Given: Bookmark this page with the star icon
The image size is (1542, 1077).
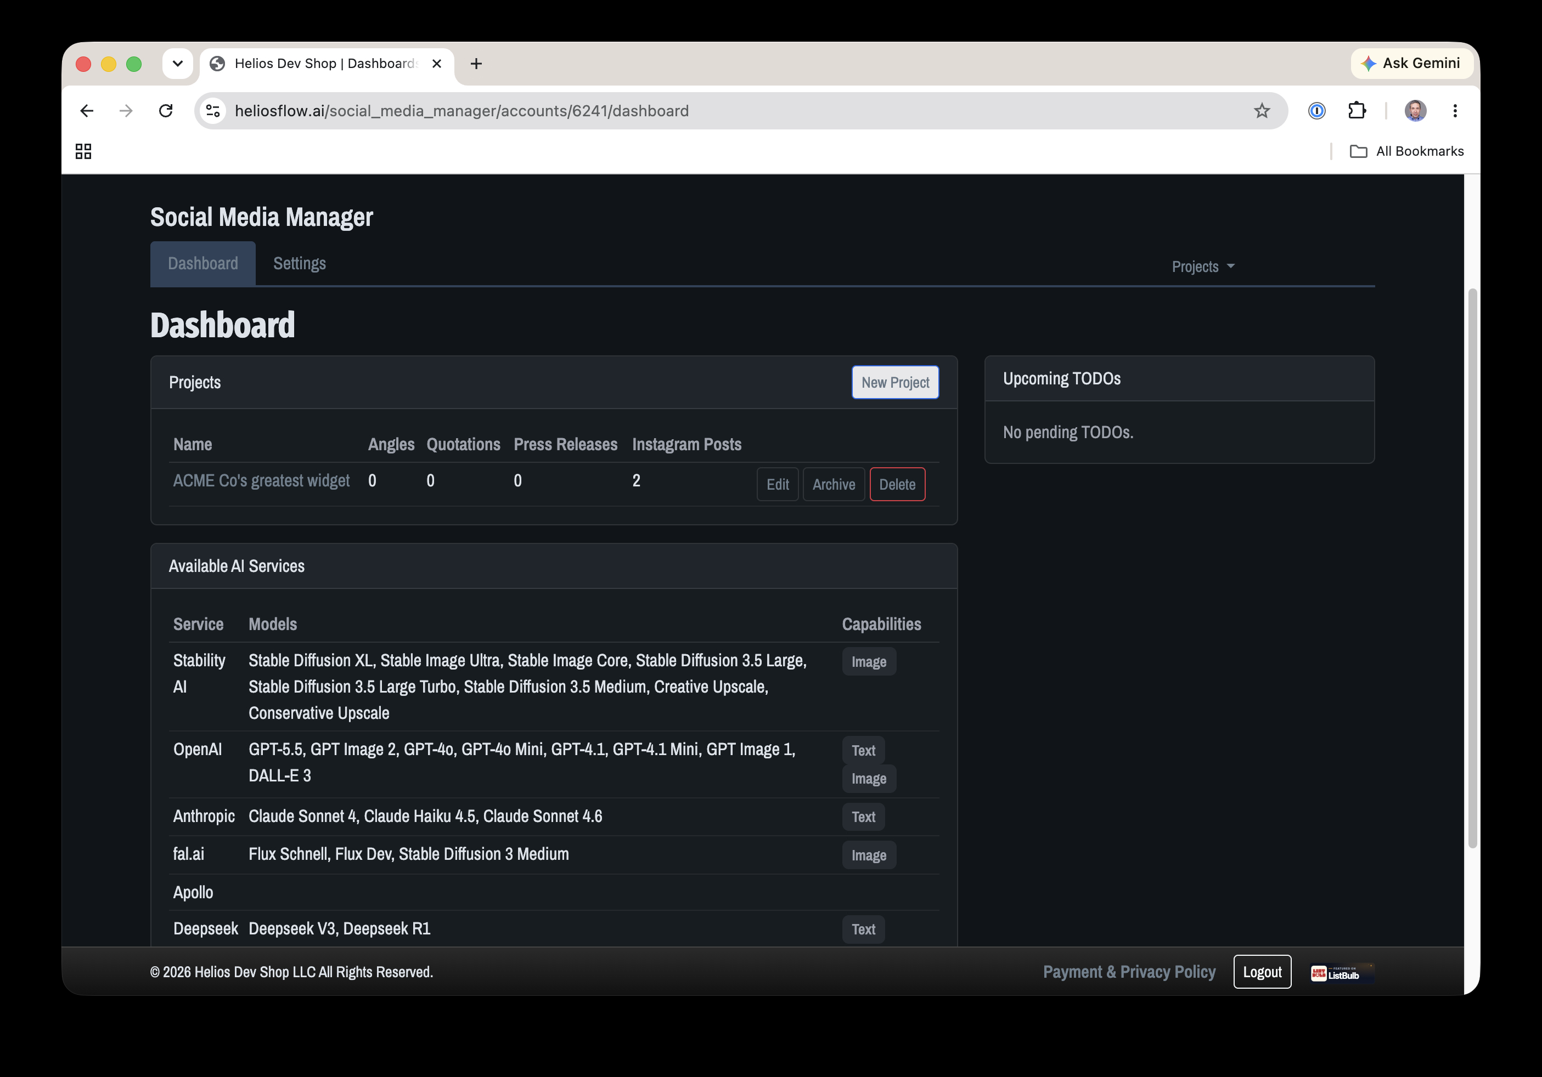Looking at the screenshot, I should [1261, 111].
